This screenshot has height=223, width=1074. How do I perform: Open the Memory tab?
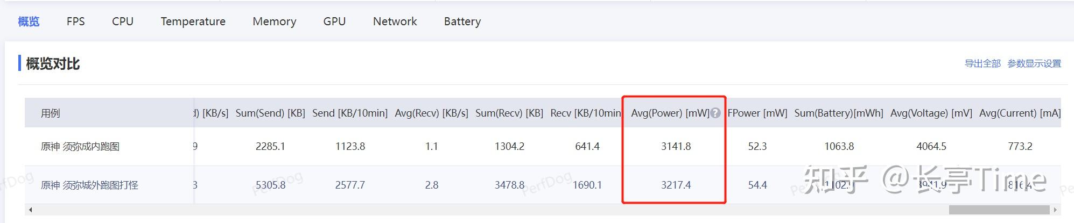pyautogui.click(x=274, y=21)
